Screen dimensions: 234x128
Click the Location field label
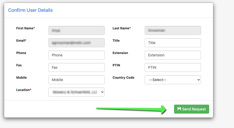coord(23,90)
